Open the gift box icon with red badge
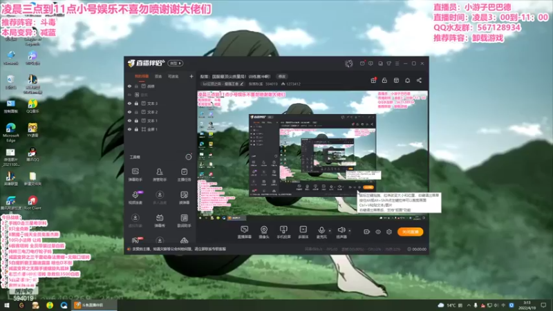 pos(373,80)
